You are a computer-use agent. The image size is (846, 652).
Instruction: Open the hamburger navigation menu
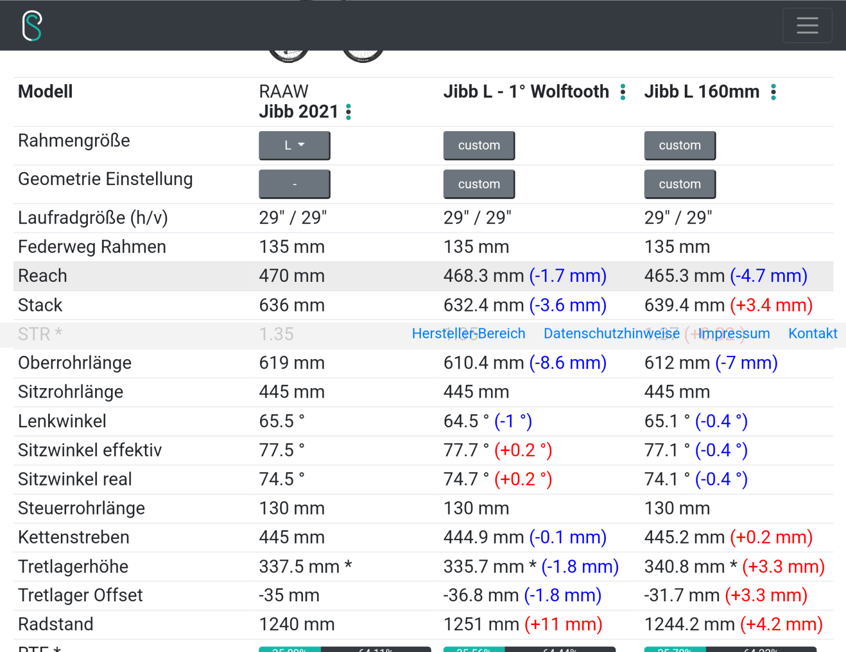tap(807, 25)
